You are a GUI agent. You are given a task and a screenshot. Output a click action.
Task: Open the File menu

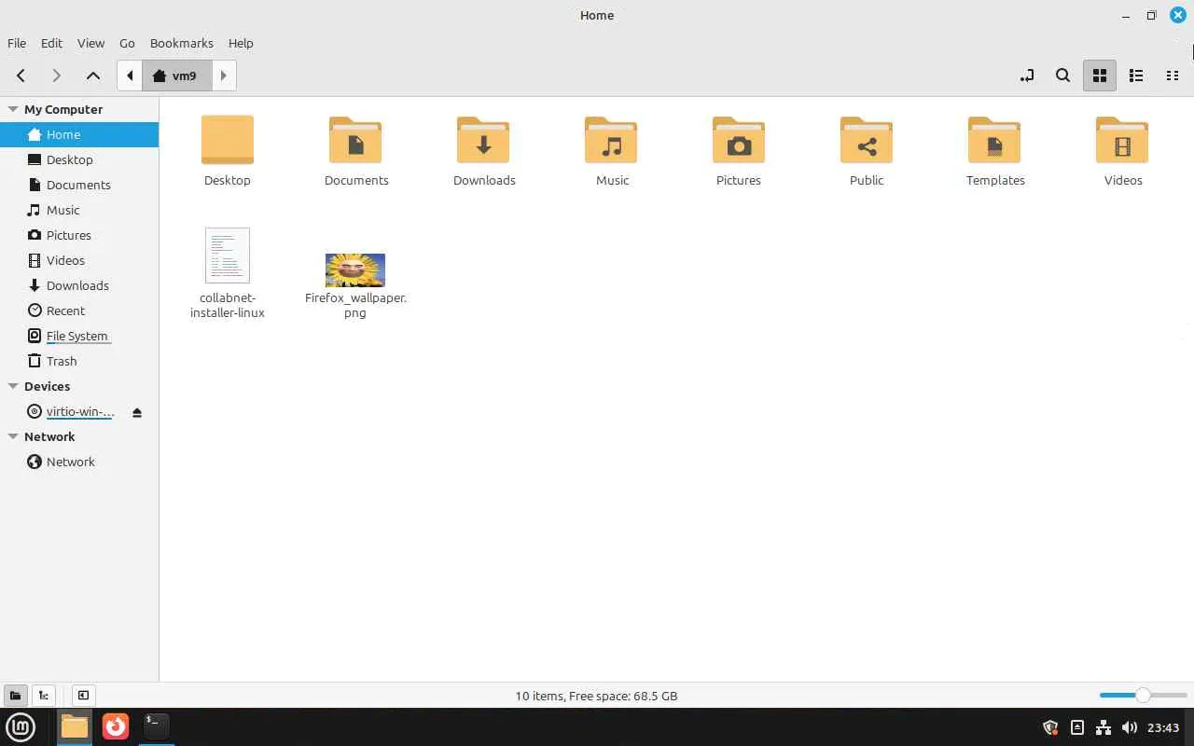click(x=17, y=43)
